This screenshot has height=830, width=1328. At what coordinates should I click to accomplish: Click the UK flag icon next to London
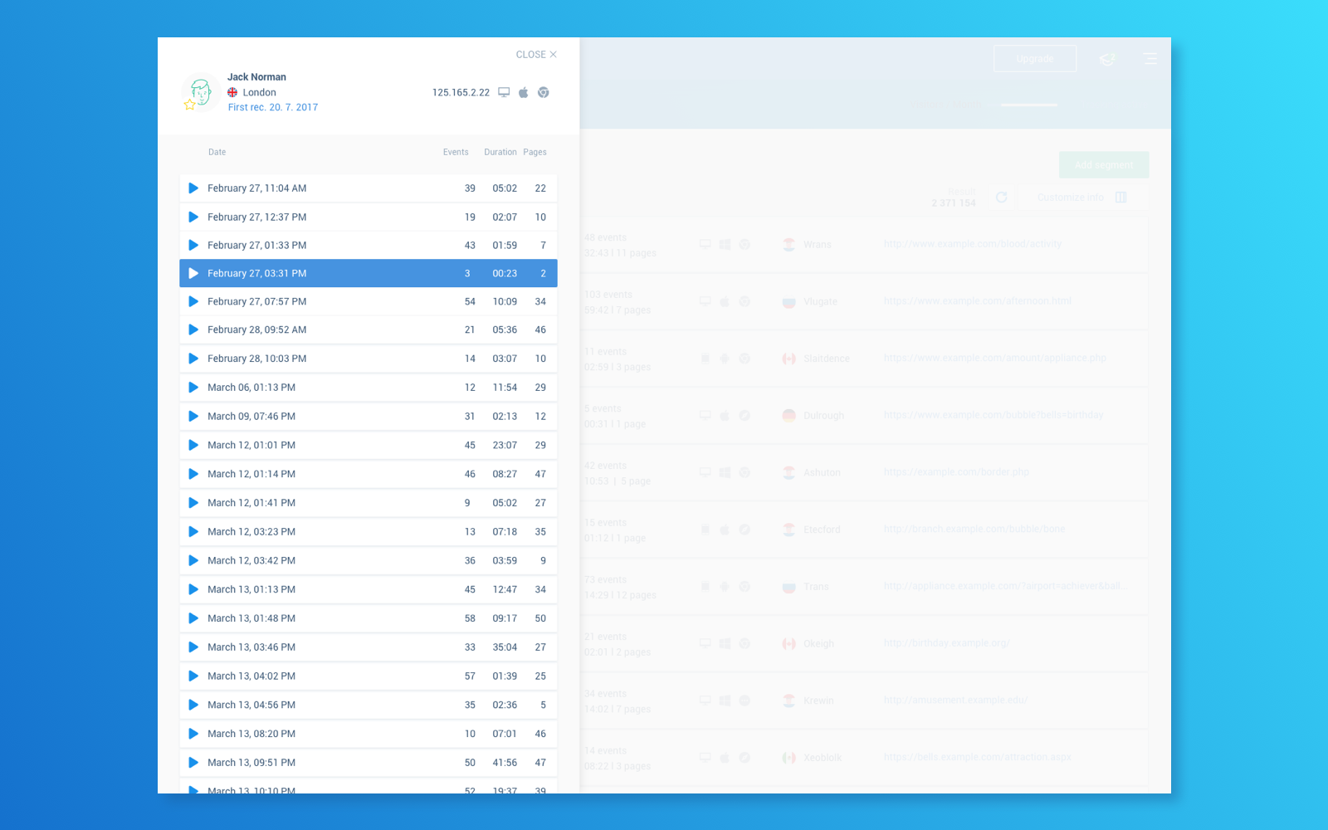point(232,92)
